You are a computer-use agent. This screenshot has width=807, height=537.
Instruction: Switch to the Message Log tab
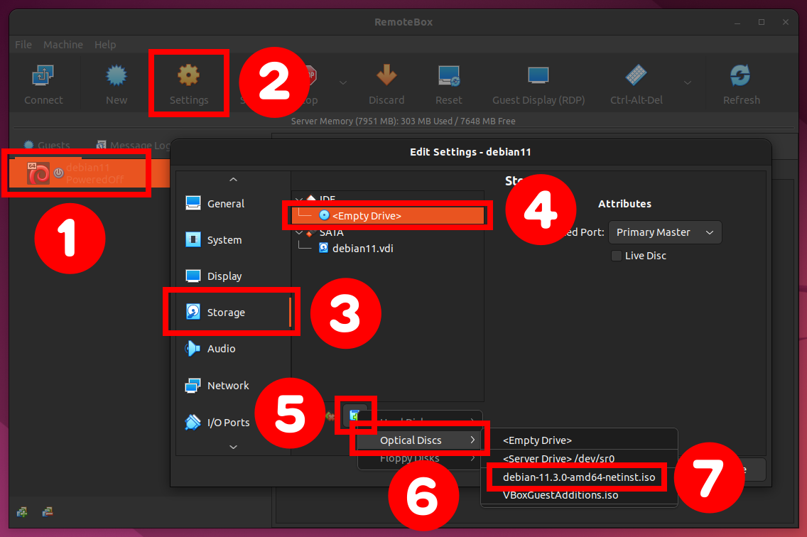[x=133, y=145]
